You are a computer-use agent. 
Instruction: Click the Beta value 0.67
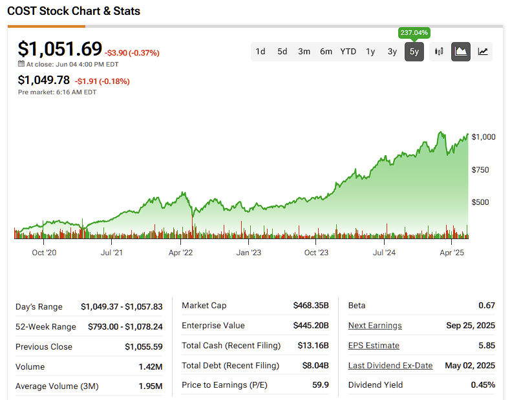[x=487, y=306]
